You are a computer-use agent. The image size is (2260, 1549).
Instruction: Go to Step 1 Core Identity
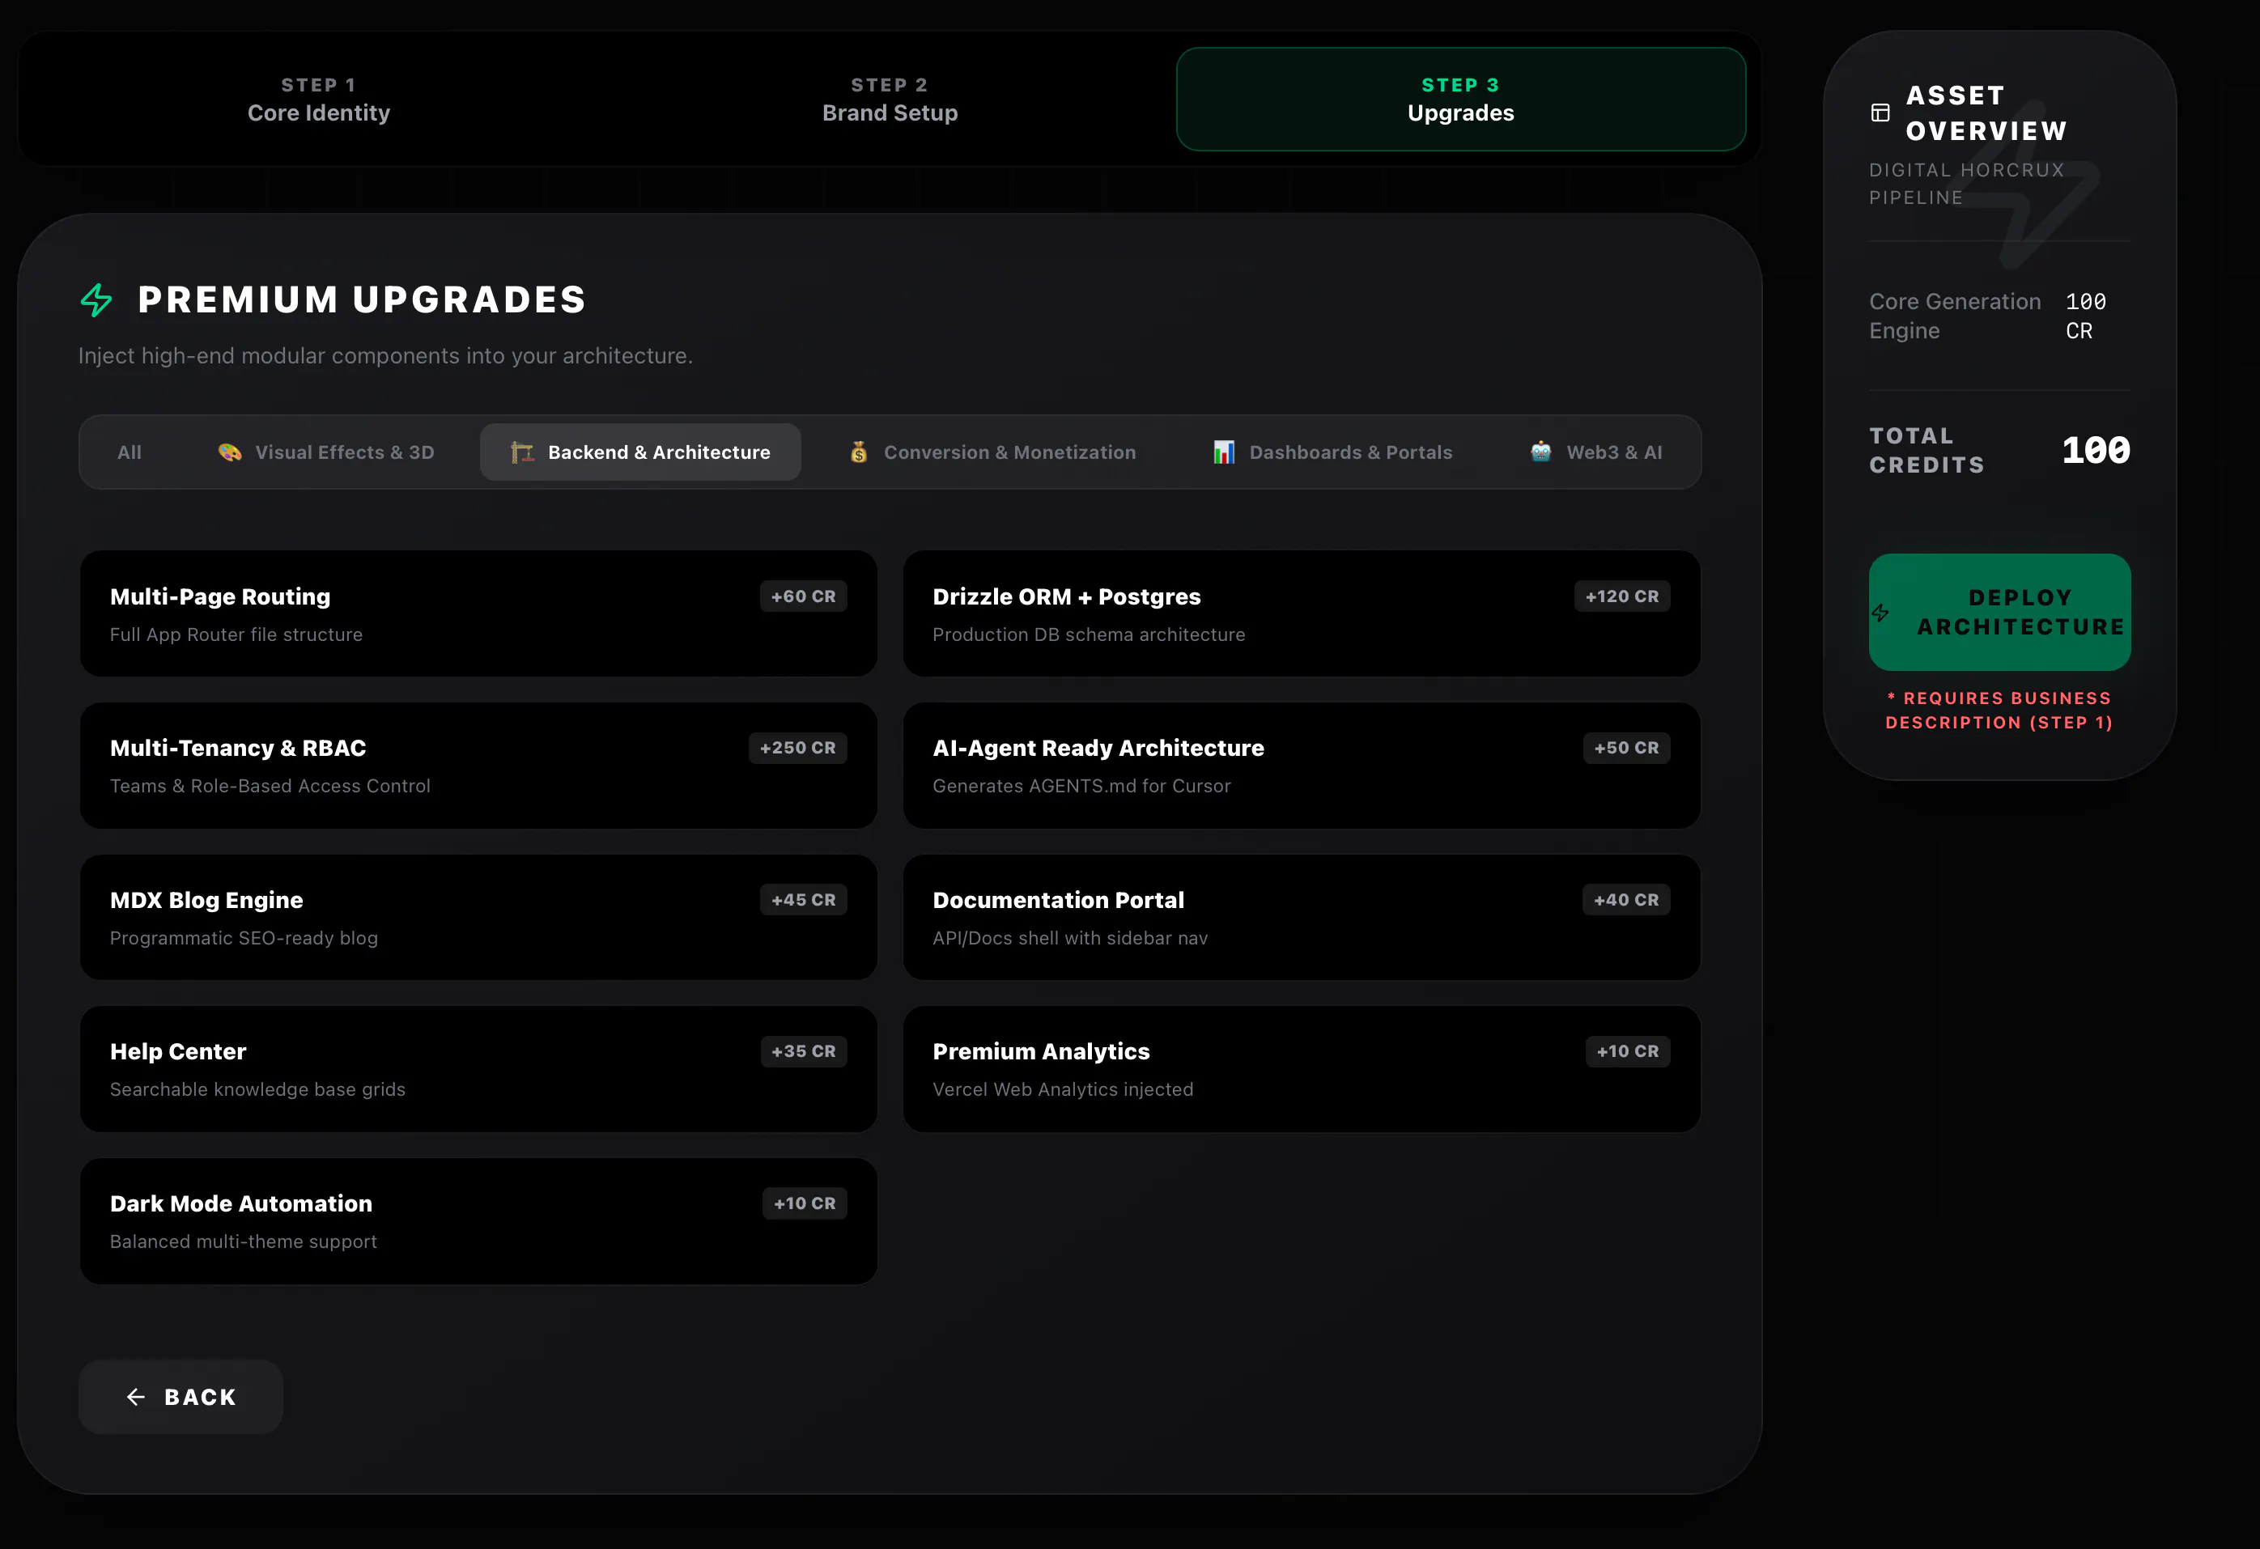318,100
